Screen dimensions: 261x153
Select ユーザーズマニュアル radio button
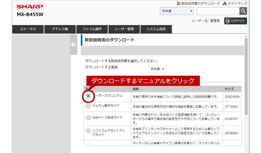click(x=88, y=96)
